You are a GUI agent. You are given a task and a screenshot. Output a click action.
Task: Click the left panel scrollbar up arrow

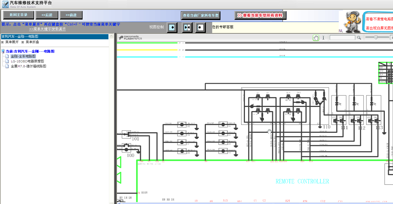pos(111,36)
